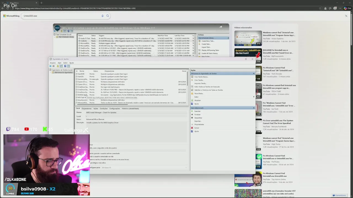
Task: Click the Nova Pasta folder icon
Action: tap(192, 94)
